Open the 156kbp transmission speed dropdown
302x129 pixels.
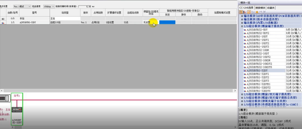tap(49, 6)
